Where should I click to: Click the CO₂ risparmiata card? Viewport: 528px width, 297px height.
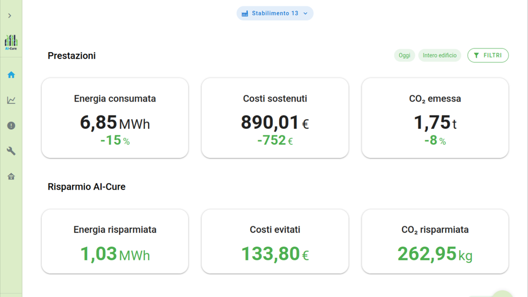tap(435, 241)
